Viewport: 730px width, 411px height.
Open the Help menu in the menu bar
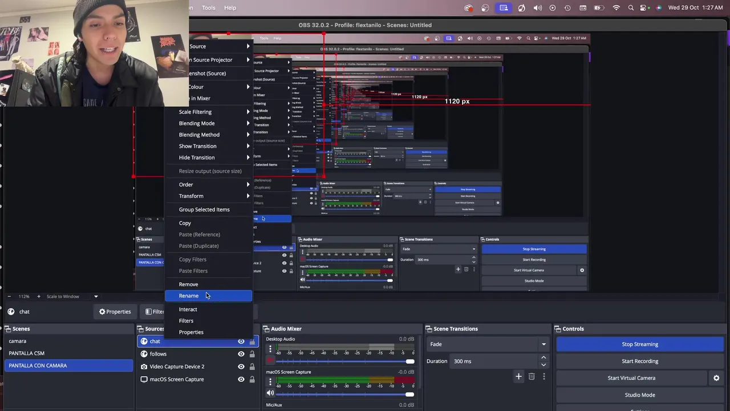click(x=230, y=8)
